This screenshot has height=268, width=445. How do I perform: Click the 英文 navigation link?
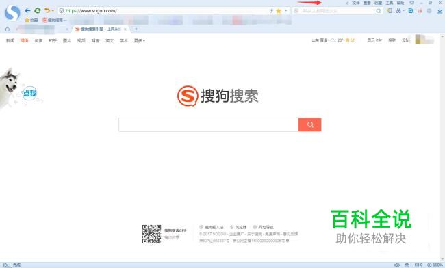pyautogui.click(x=110, y=40)
